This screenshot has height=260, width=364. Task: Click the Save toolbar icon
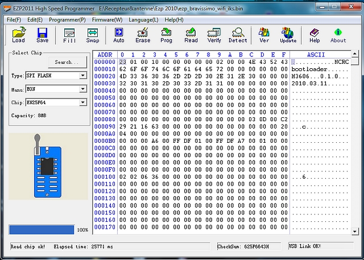click(43, 35)
